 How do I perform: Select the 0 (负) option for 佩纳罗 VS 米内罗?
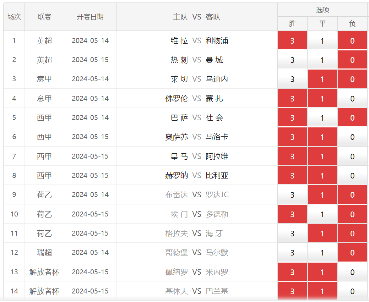point(352,272)
